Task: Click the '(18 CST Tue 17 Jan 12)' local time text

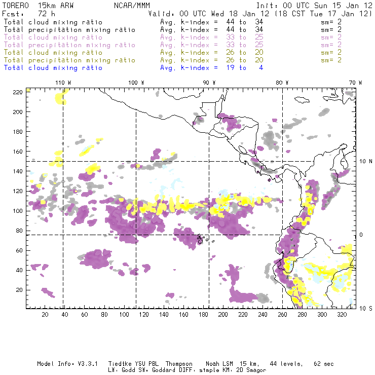Action: (x=323, y=14)
